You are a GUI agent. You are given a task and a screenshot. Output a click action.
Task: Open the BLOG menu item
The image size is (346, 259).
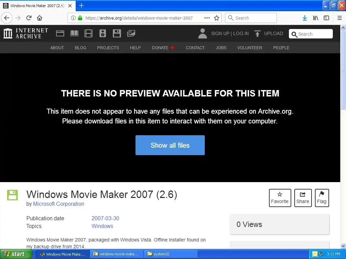pyautogui.click(x=80, y=48)
